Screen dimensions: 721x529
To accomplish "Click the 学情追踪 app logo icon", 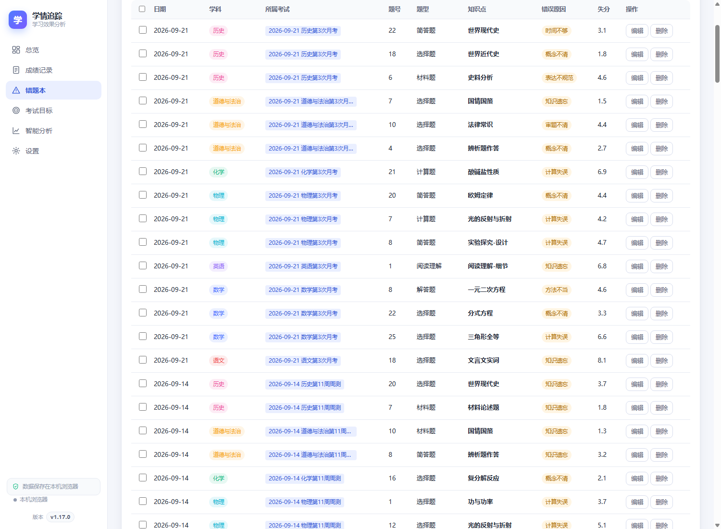I will 18,20.
